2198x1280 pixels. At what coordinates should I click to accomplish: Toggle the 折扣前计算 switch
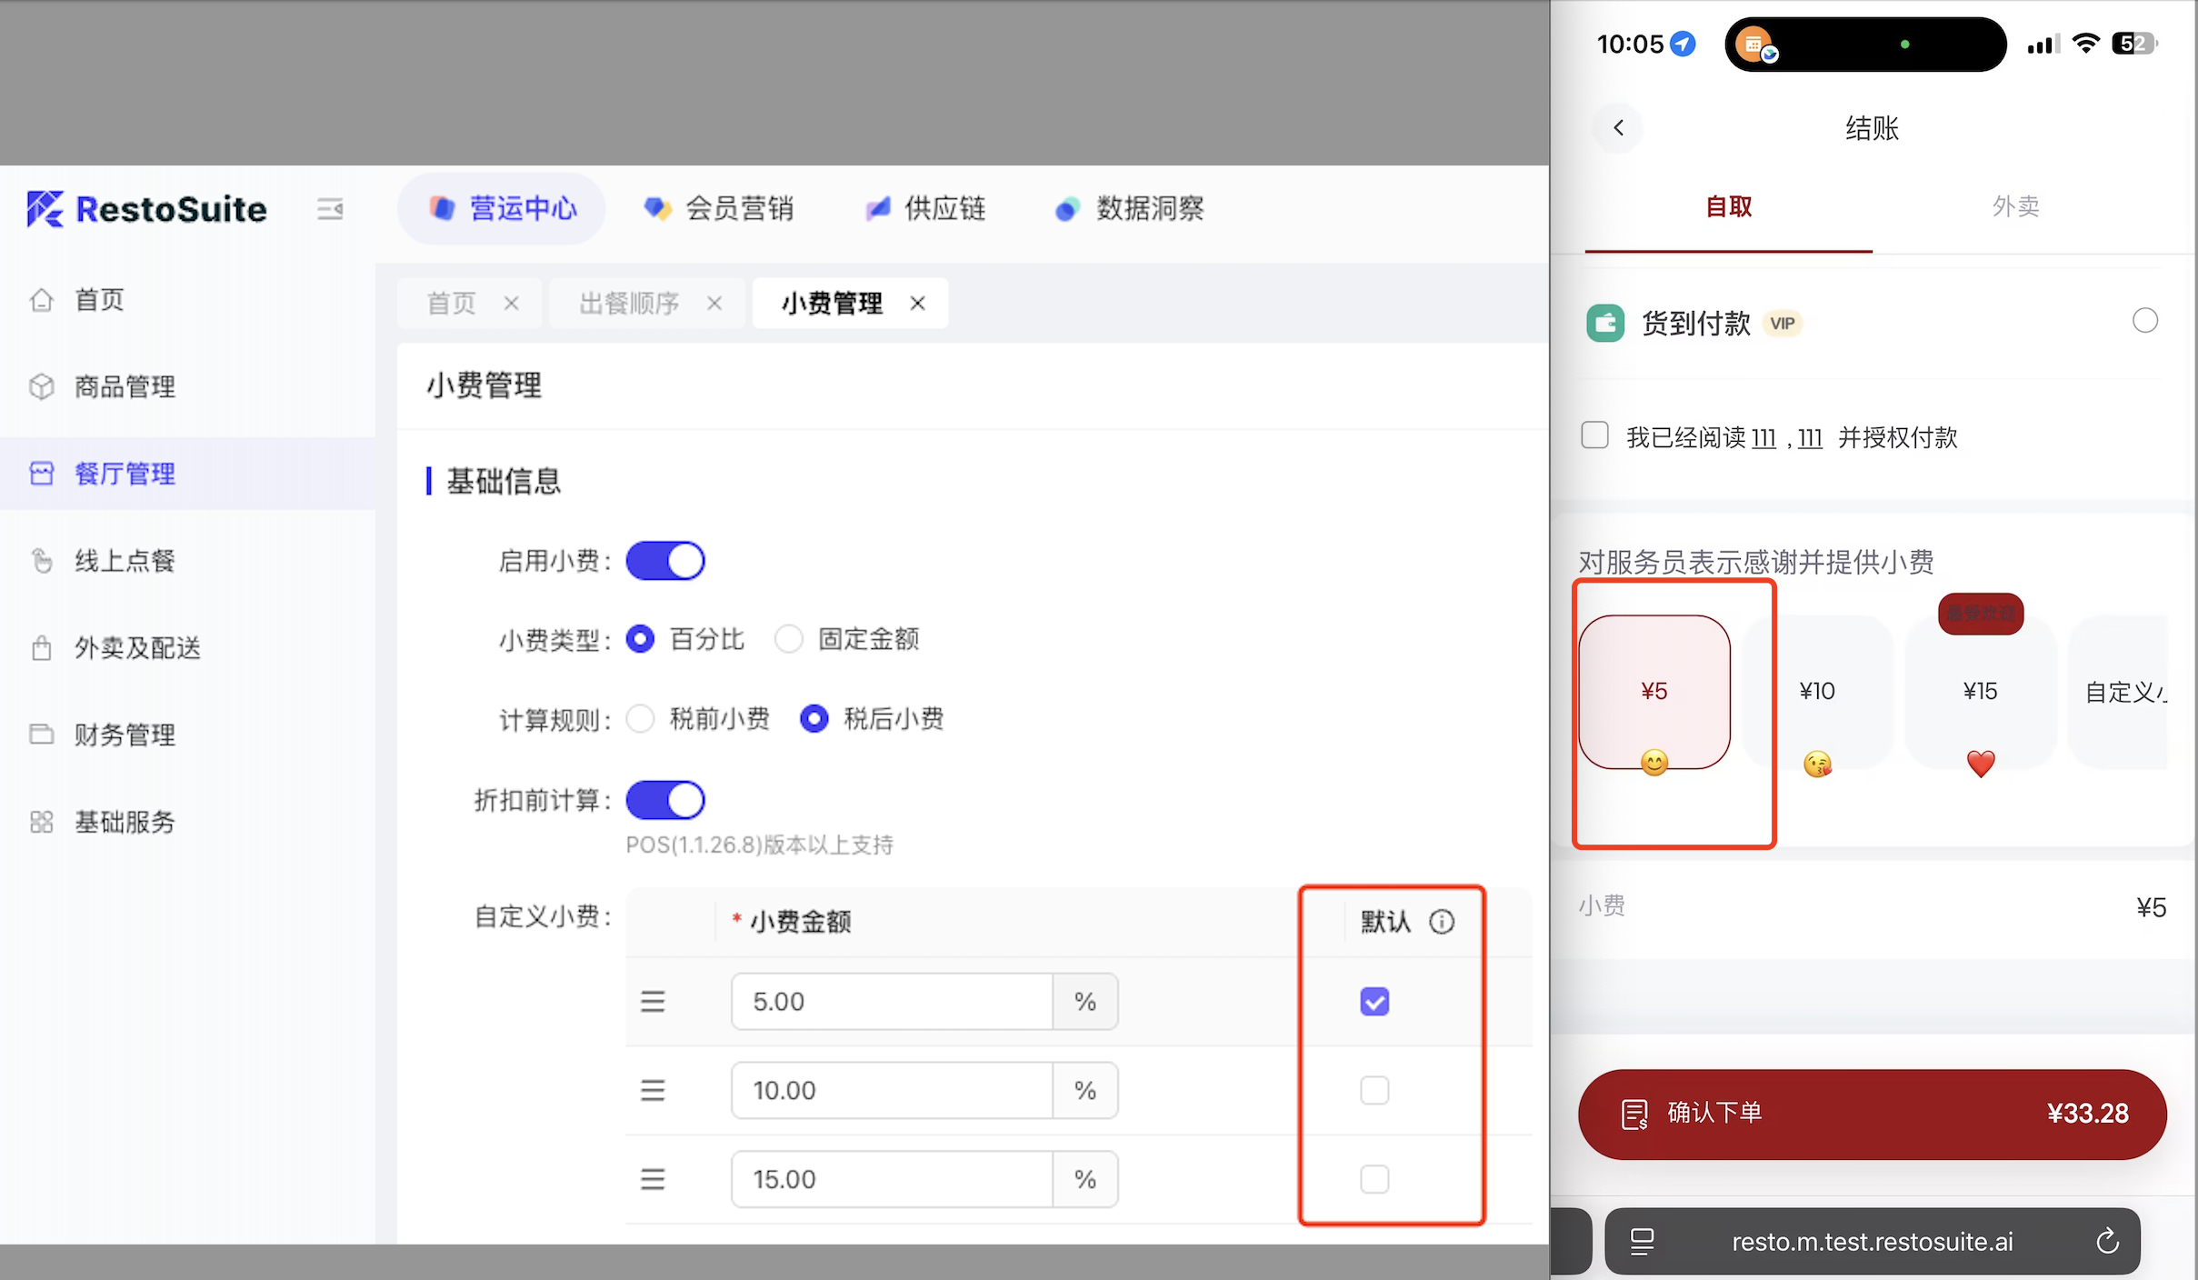tap(665, 800)
